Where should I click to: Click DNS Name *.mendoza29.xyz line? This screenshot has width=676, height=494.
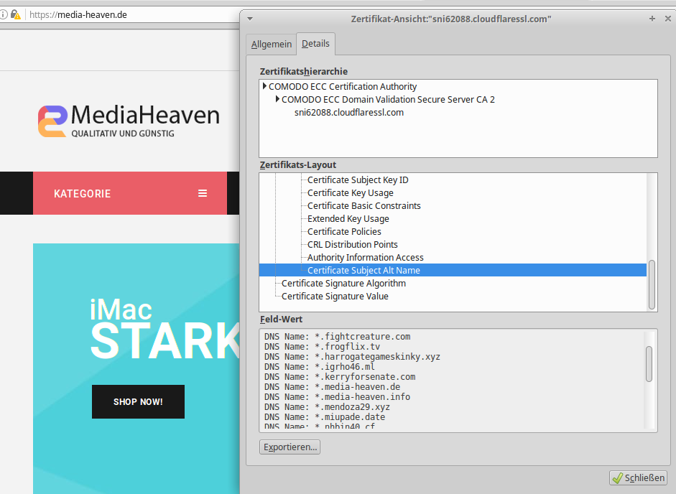click(327, 407)
